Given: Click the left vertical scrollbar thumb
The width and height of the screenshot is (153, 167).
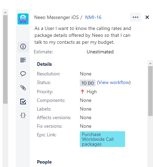Looking at the screenshot, I should click(5, 59).
